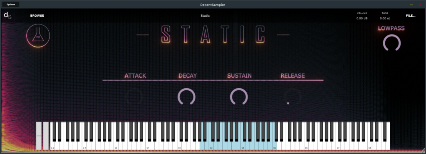Image resolution: width=426 pixels, height=154 pixels.
Task: Minimize the DecentSampler window
Action: coord(411,5)
